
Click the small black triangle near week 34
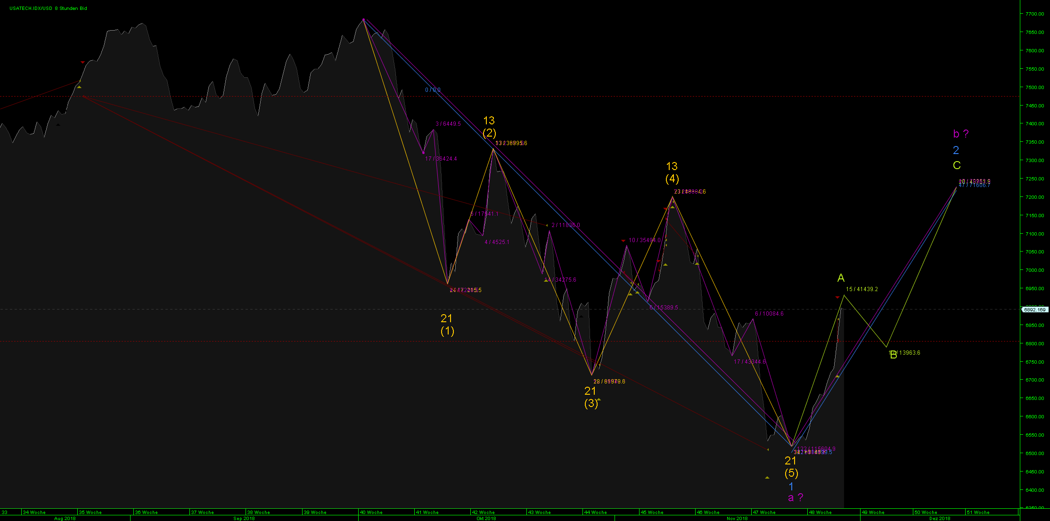click(x=58, y=125)
